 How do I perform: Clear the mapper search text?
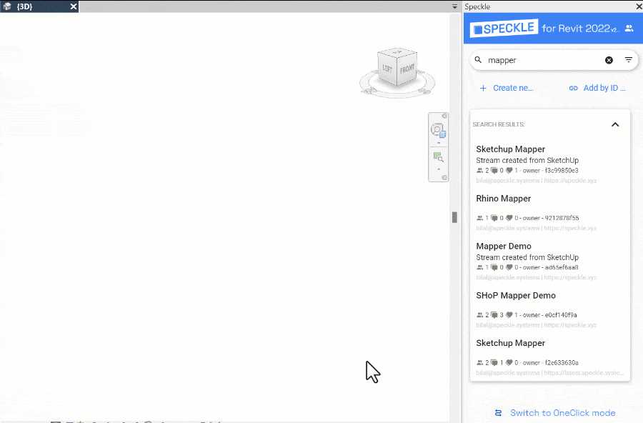609,60
